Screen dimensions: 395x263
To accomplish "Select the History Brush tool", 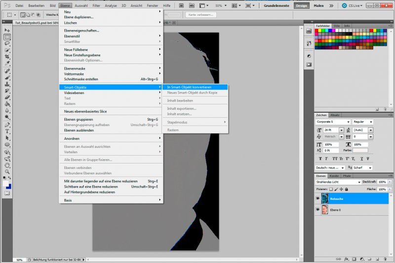I will point(7,91).
